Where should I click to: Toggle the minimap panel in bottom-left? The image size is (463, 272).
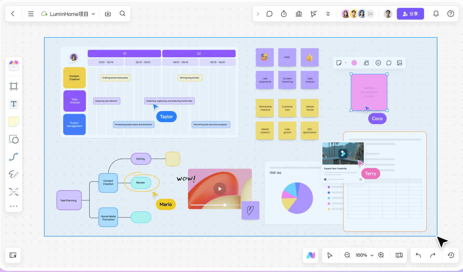tap(13, 255)
